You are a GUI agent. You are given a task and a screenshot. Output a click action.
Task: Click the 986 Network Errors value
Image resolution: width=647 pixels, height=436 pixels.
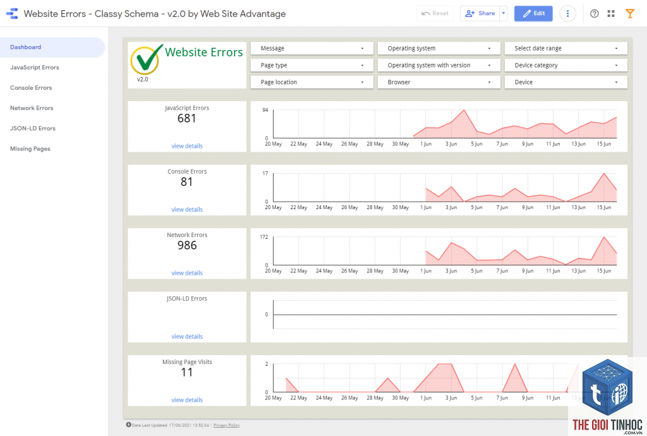187,245
